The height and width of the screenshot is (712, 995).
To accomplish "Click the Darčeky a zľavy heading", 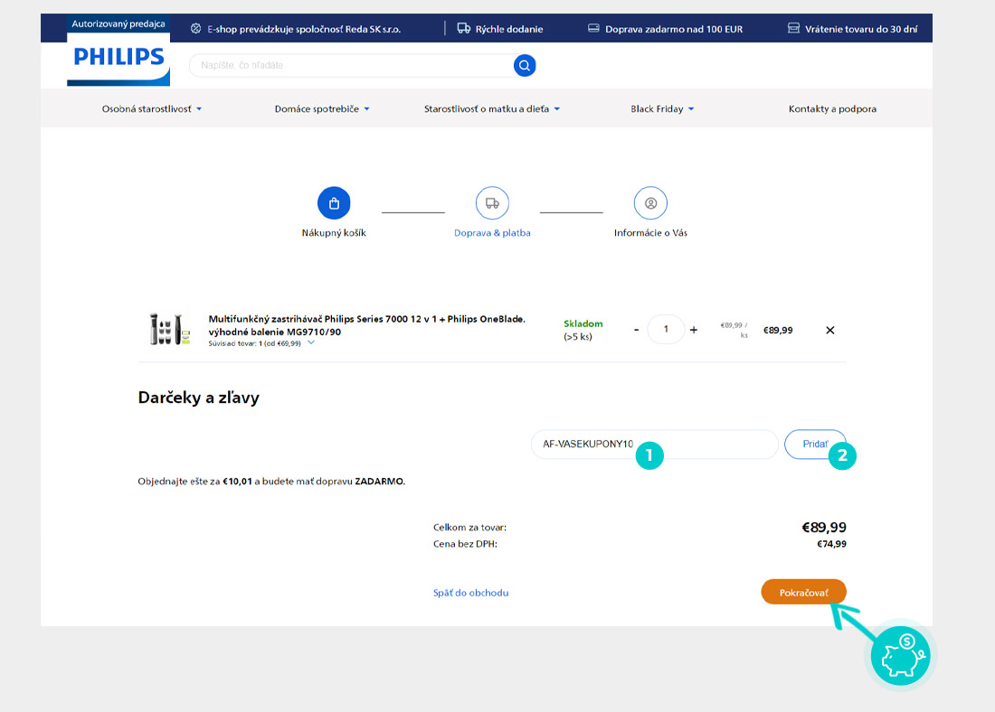I will (199, 398).
